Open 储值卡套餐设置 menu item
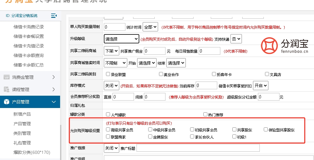This screenshot has height=160, width=314. tap(29, 36)
